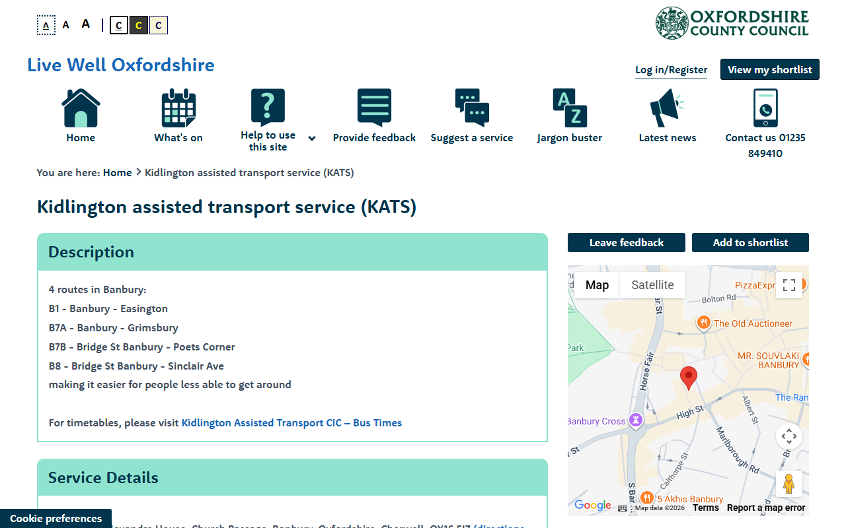Click the Banbury Cross landmark marker
This screenshot has height=528, width=846.
[x=636, y=420]
